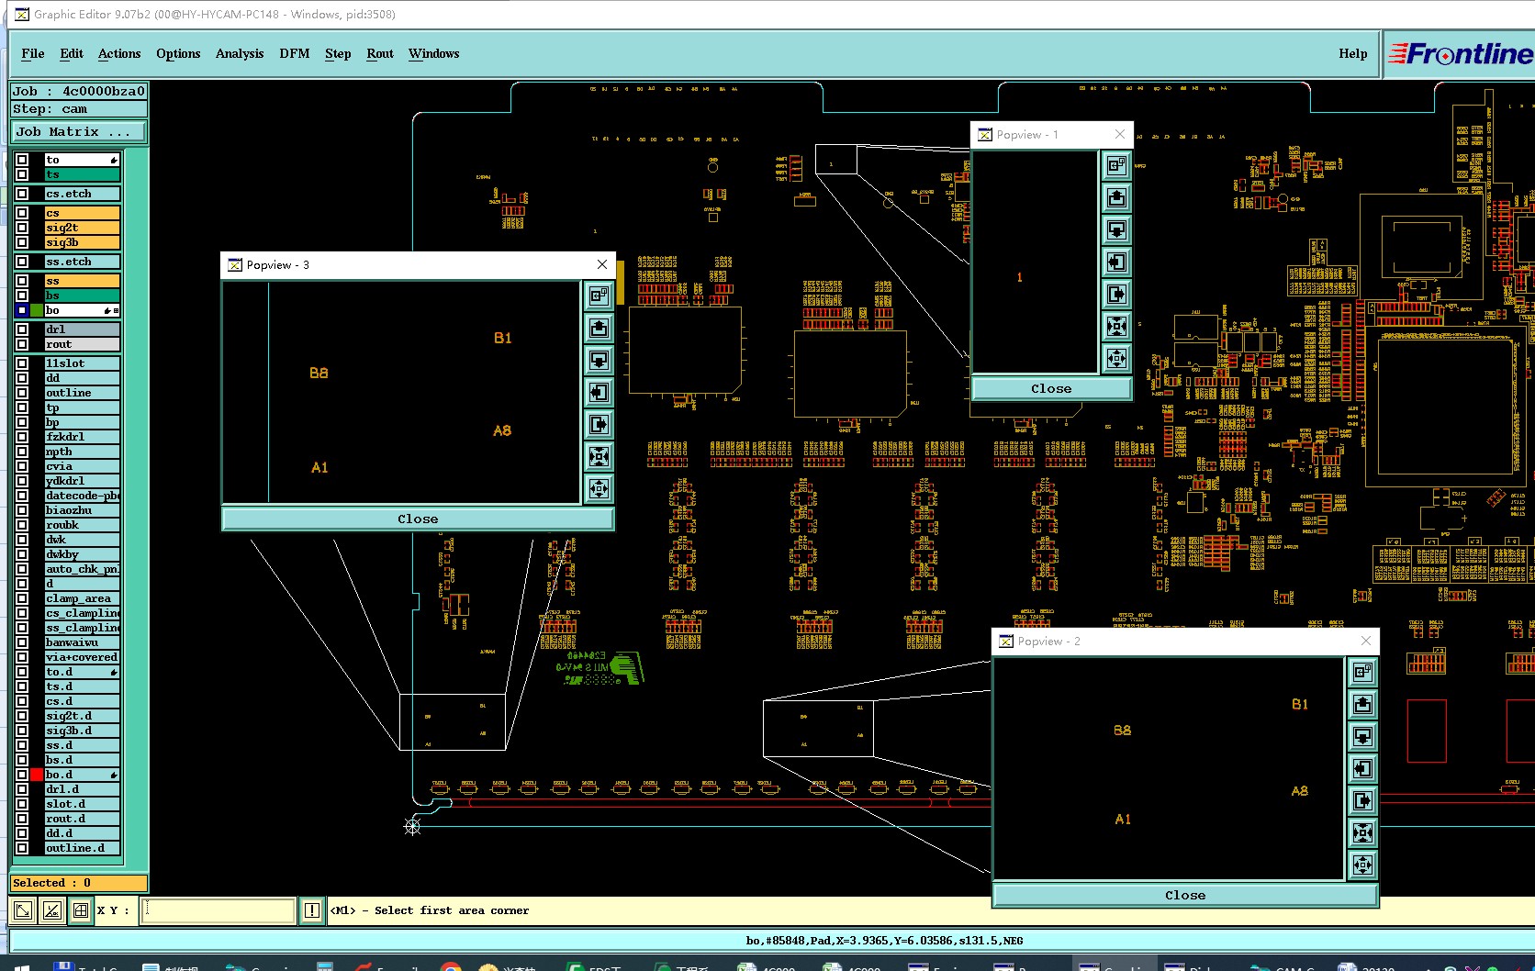Click the green color swatch of layer 'bo'
Viewport: 1535px width, 971px height.
coord(37,310)
